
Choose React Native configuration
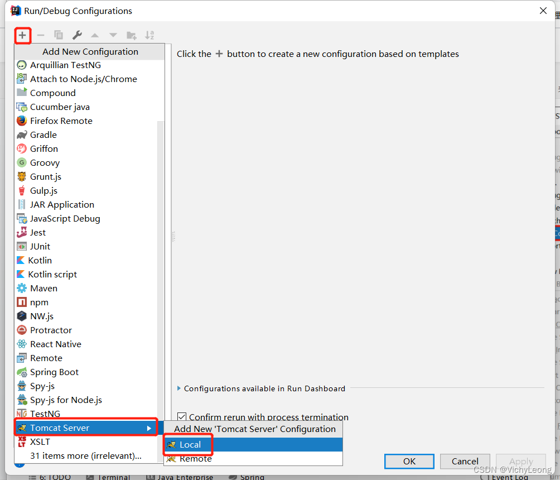(86, 344)
